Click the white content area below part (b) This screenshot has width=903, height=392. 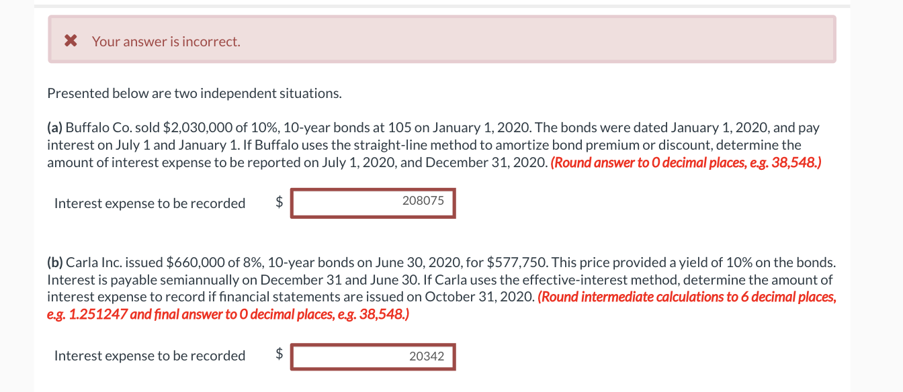605,383
